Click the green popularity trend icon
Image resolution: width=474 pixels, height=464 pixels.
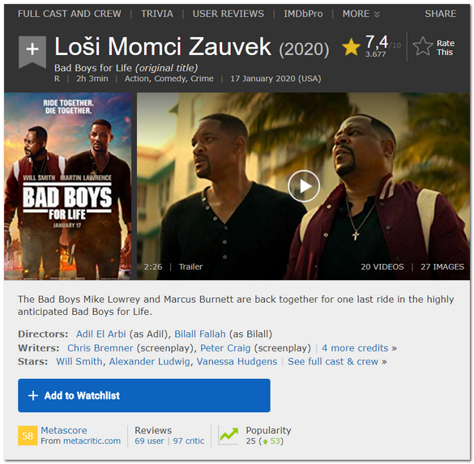coord(228,436)
